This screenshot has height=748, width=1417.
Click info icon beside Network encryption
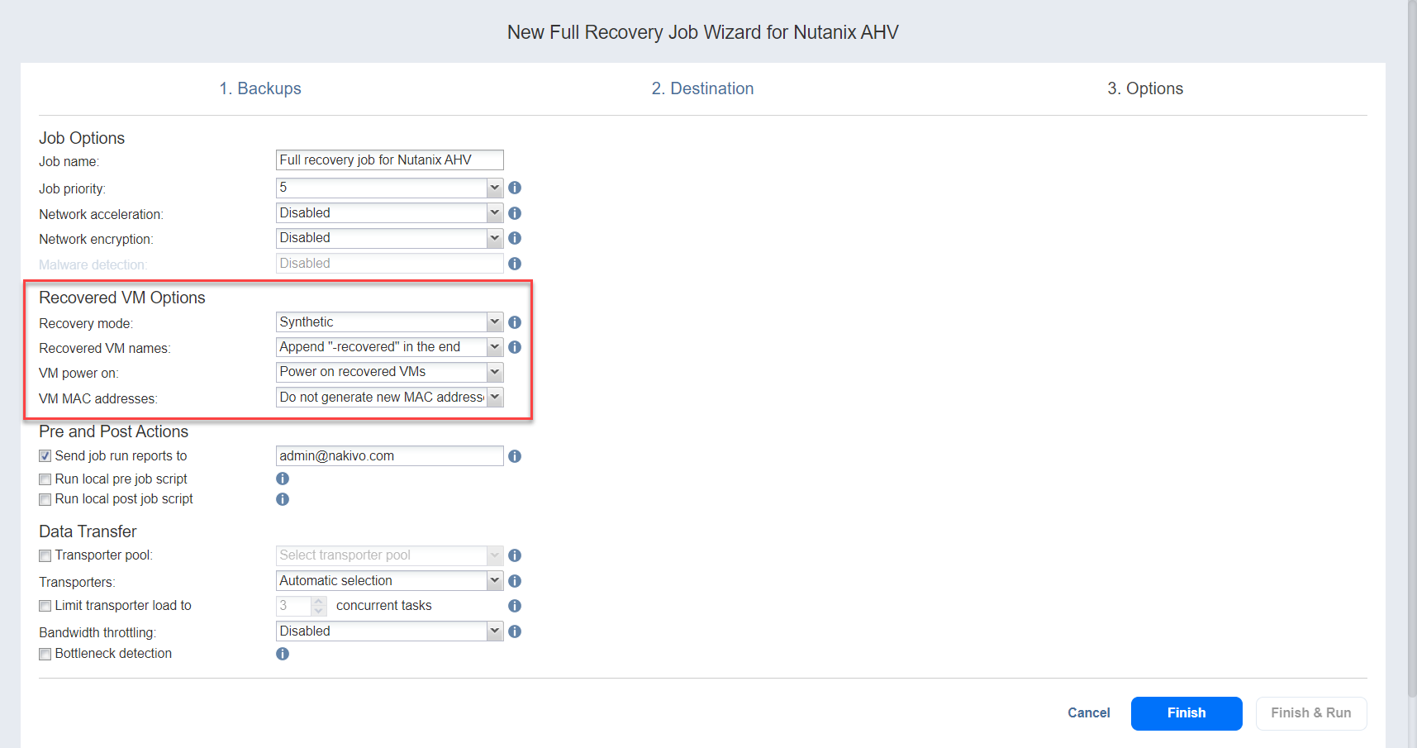[515, 238]
